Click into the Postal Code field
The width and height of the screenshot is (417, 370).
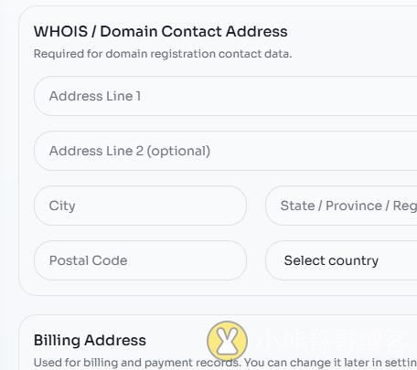[x=140, y=260]
